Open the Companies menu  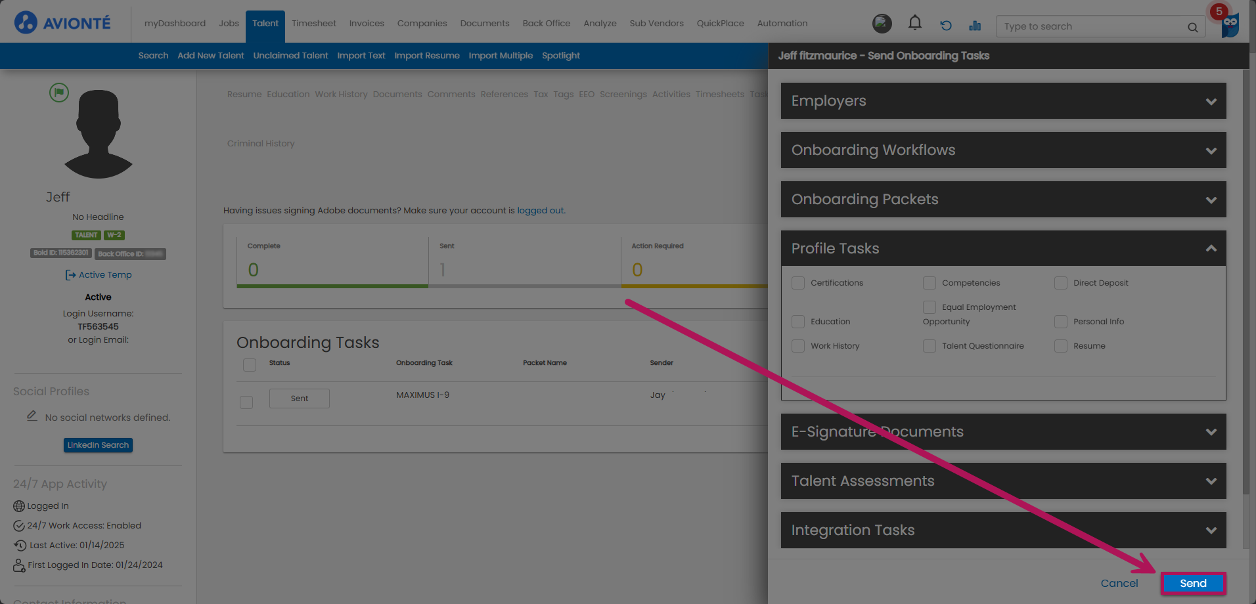pyautogui.click(x=422, y=24)
